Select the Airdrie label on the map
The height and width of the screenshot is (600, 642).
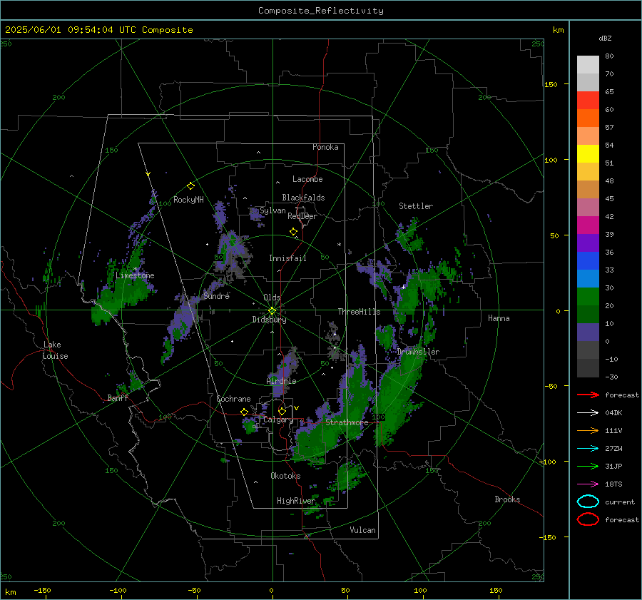tap(281, 381)
